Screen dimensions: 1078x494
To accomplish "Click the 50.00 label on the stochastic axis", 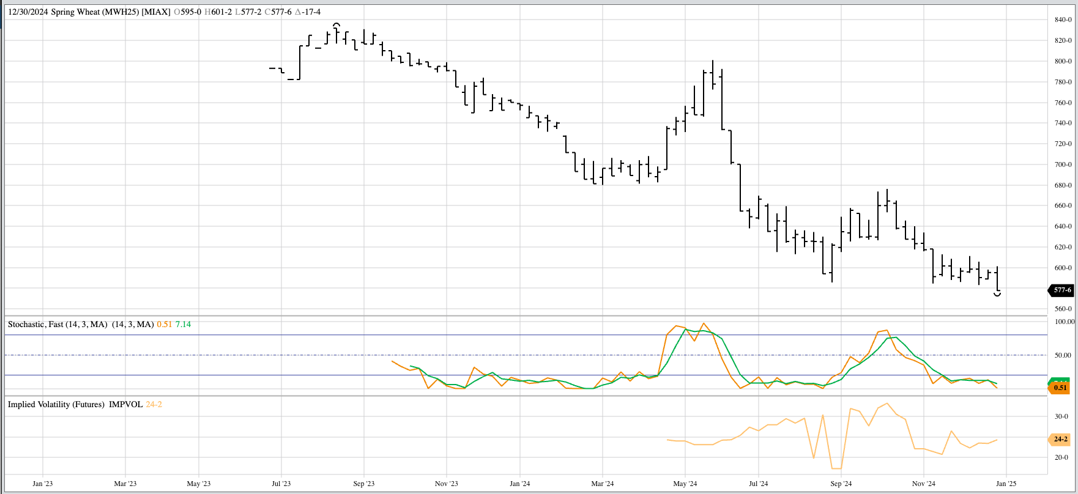I will 1064,355.
